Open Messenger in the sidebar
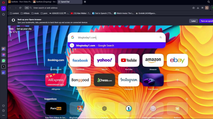Image resolution: width=213 pixels, height=119 pixels. pos(4,55)
